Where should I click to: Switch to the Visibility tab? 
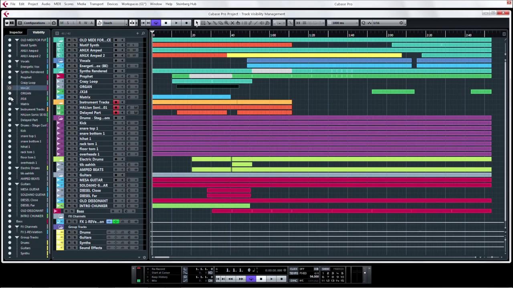click(39, 32)
